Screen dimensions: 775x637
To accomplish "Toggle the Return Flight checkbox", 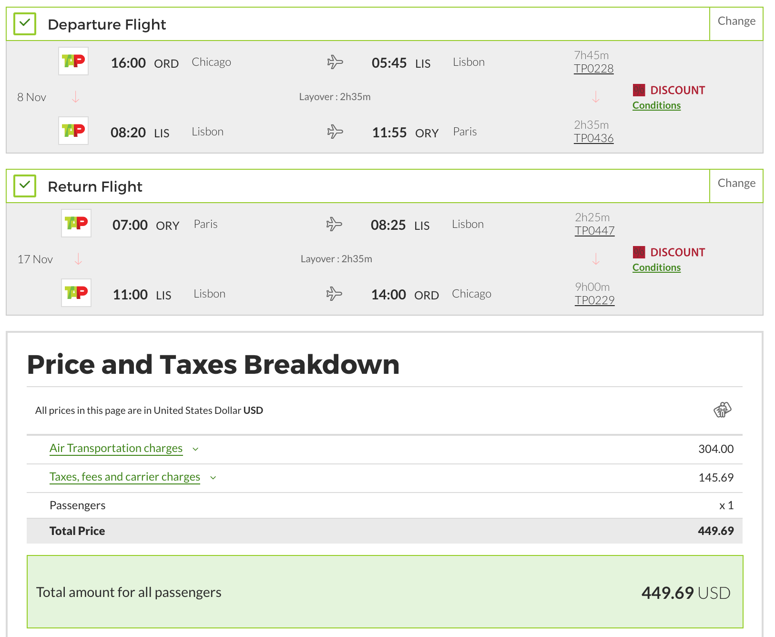I will (x=25, y=186).
